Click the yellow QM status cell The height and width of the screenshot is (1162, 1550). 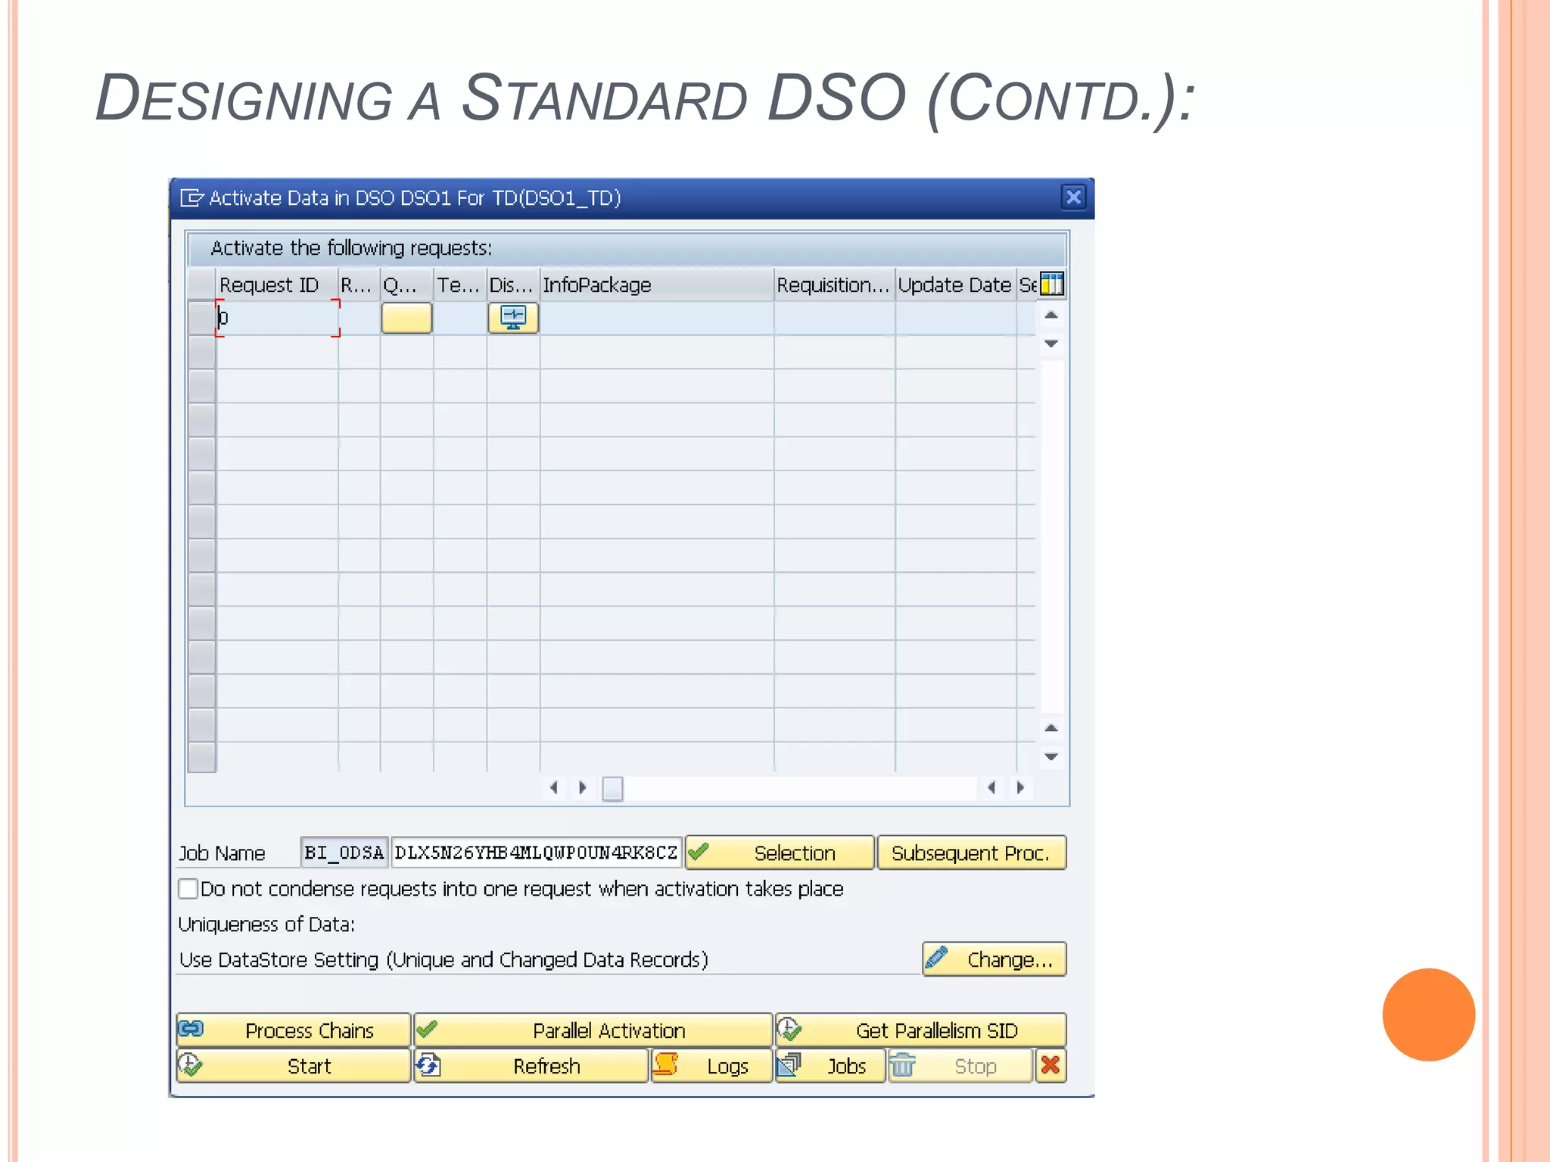coord(406,318)
